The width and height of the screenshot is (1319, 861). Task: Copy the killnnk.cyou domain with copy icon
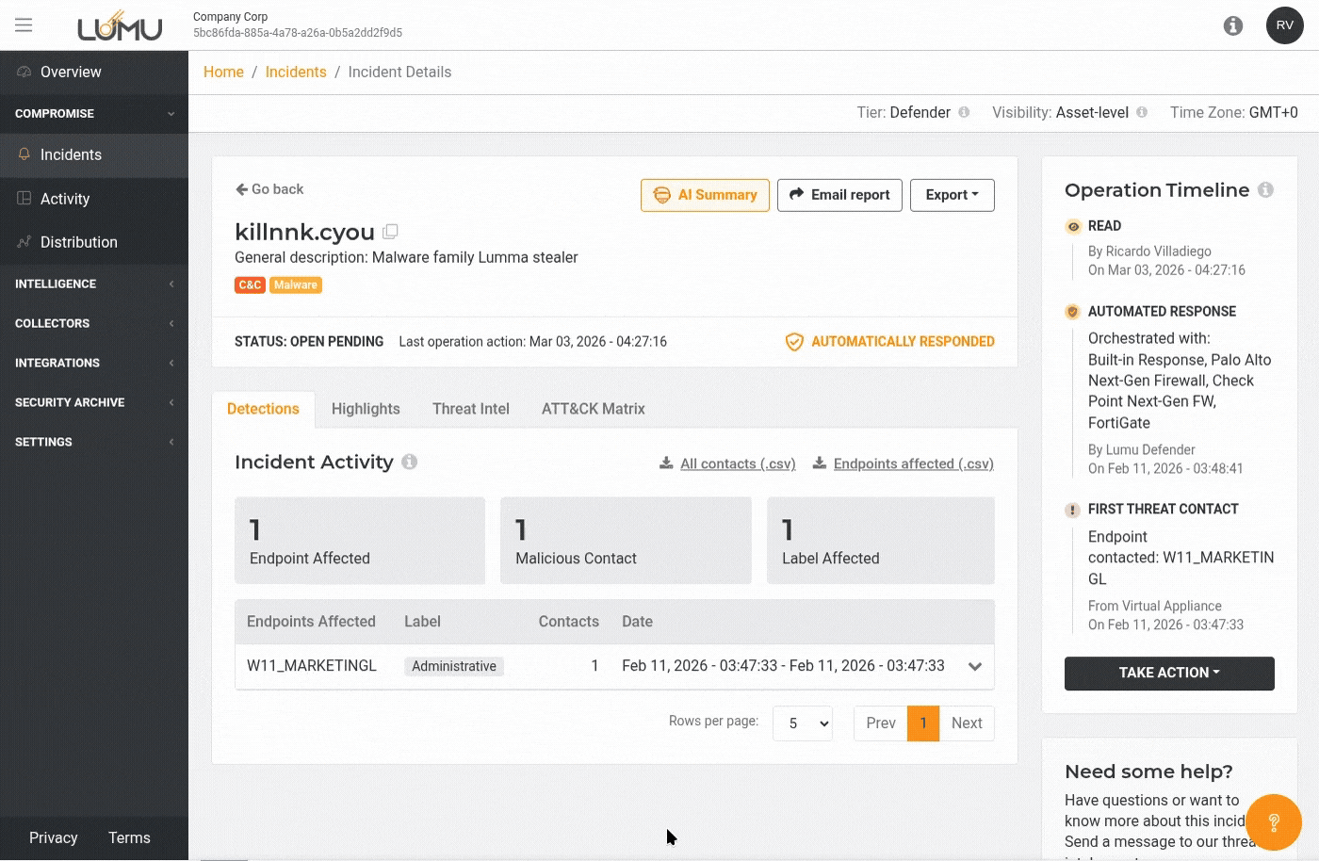coord(390,232)
